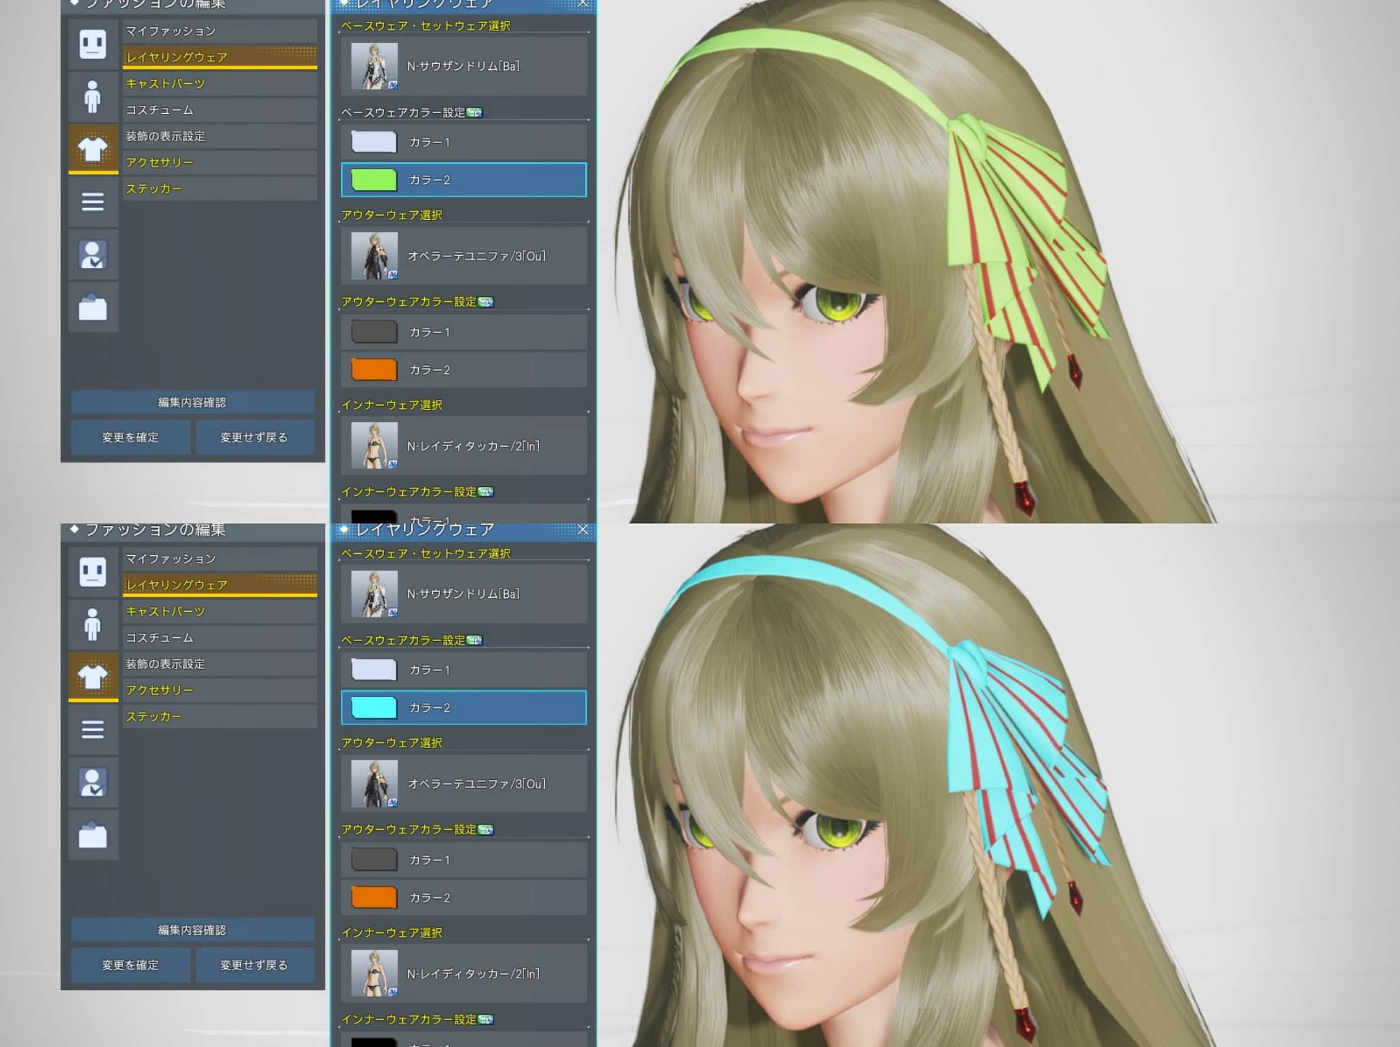Viewport: 1400px width, 1047px height.
Task: Click person-with-checkmark icon in cyan-ribbon screenshot
Action: [x=93, y=782]
